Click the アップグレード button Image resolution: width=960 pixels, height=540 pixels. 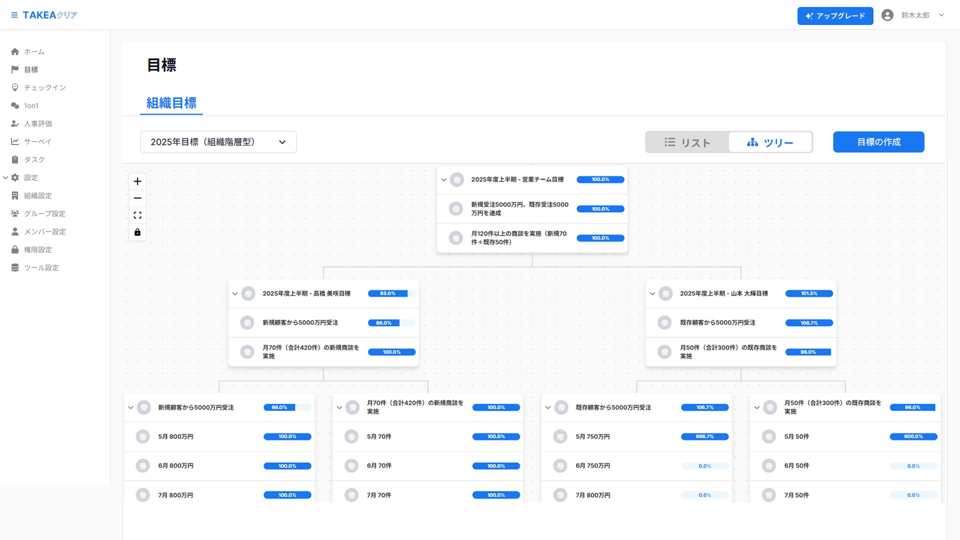[x=835, y=15]
